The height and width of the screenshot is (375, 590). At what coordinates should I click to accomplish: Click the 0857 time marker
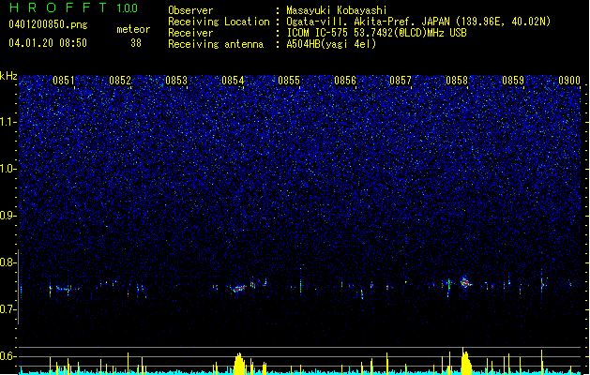tap(401, 81)
